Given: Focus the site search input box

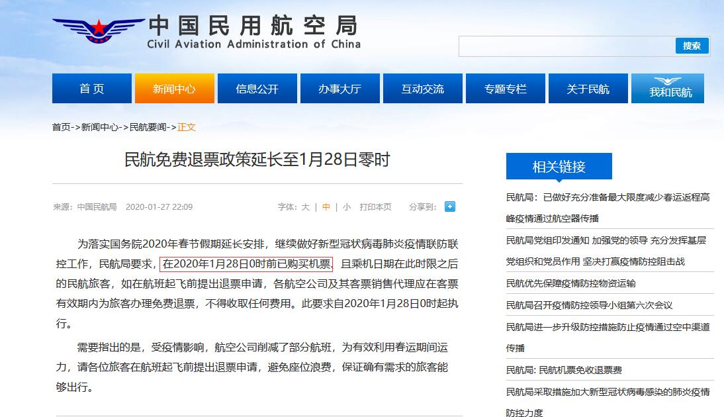Looking at the screenshot, I should coord(567,46).
